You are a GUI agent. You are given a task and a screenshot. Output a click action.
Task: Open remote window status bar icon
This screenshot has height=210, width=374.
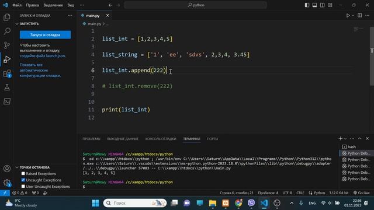coord(5,193)
